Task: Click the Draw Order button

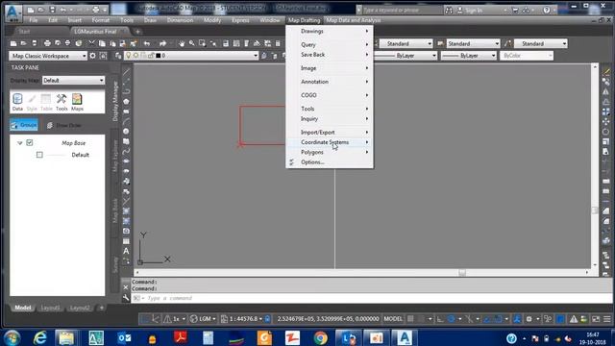Action: point(64,125)
